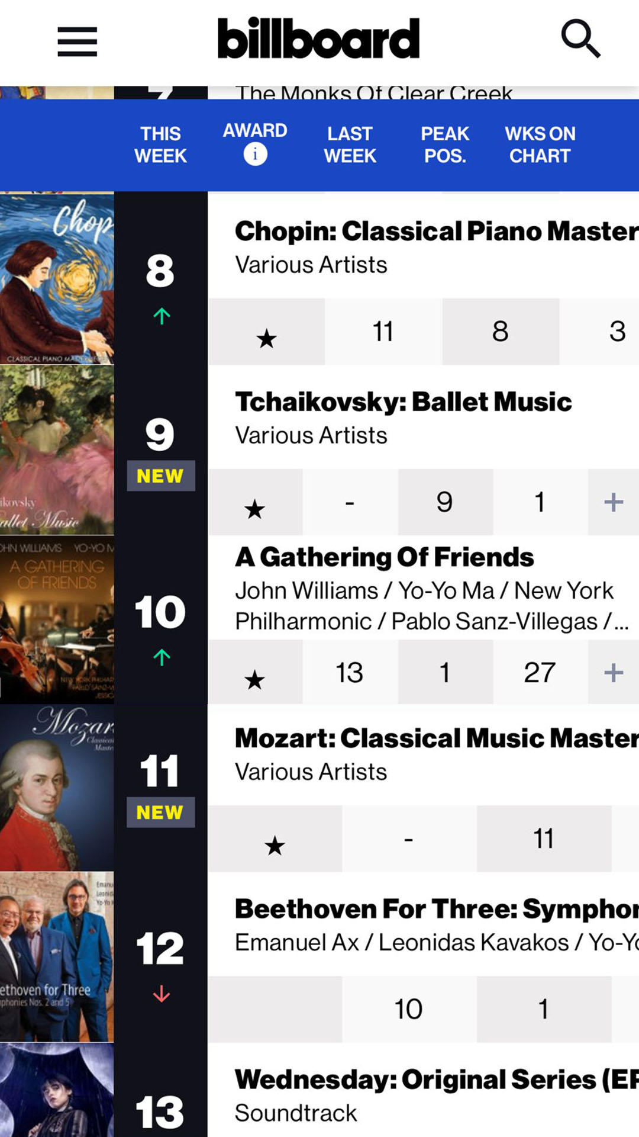Open the Wednesday: Original Series title
639x1137 pixels.
click(x=436, y=1080)
